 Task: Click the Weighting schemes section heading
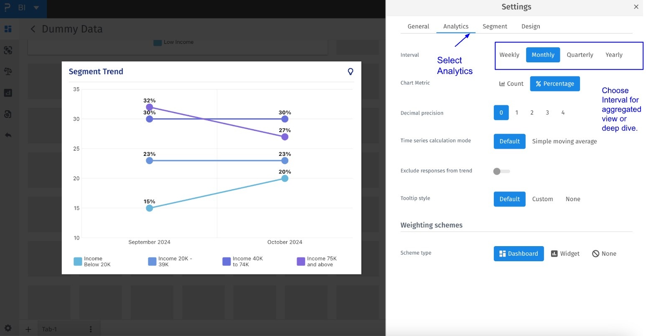pos(432,225)
